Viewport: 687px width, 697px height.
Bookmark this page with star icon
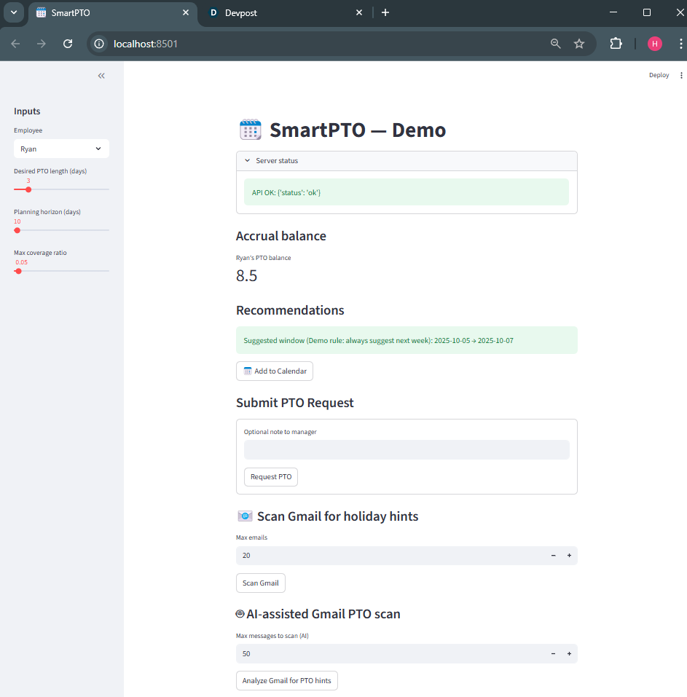pyautogui.click(x=579, y=44)
